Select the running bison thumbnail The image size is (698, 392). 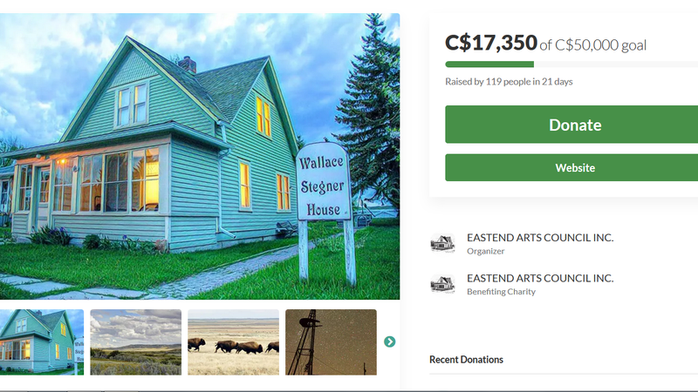pos(233,342)
